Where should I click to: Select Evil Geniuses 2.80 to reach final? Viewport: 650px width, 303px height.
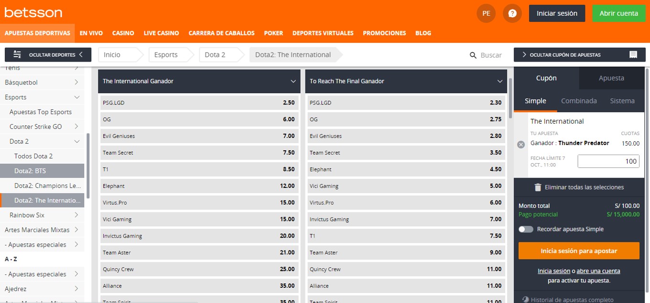point(406,136)
